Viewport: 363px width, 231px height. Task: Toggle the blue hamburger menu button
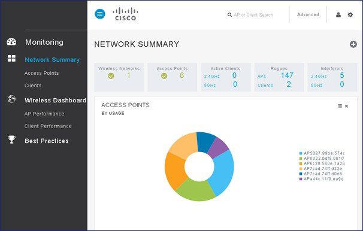(100, 14)
